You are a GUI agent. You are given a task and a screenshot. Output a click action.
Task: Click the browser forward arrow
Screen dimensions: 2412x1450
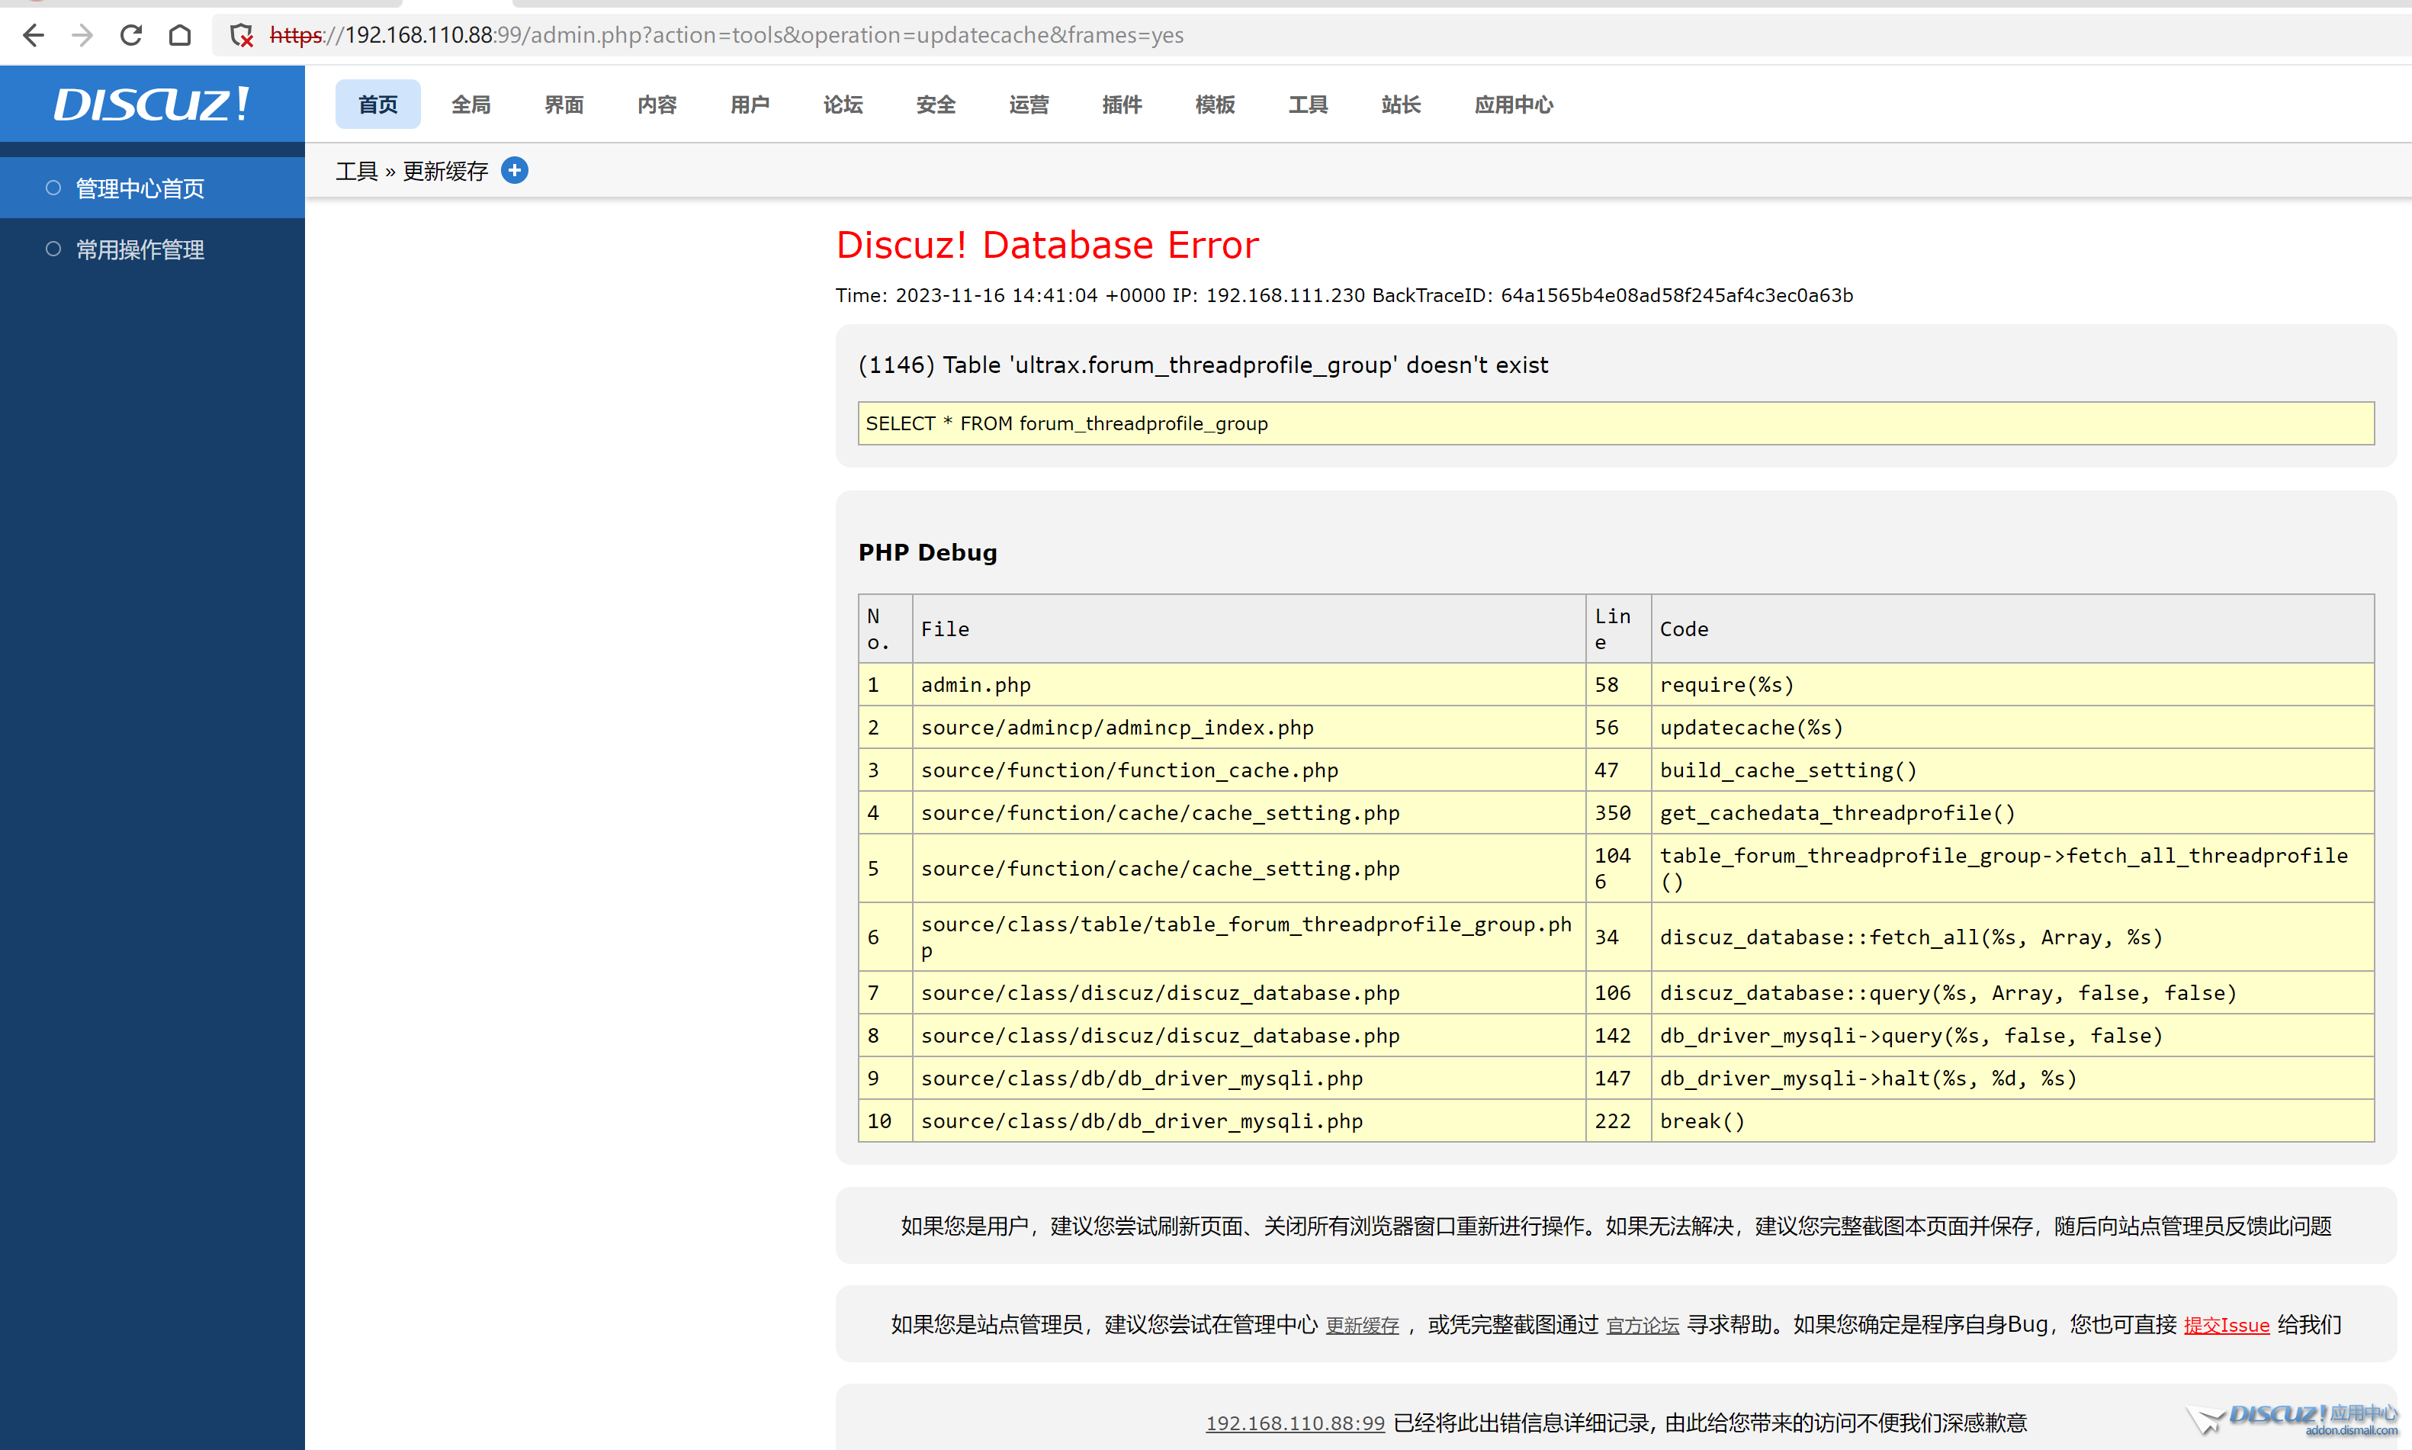(83, 35)
